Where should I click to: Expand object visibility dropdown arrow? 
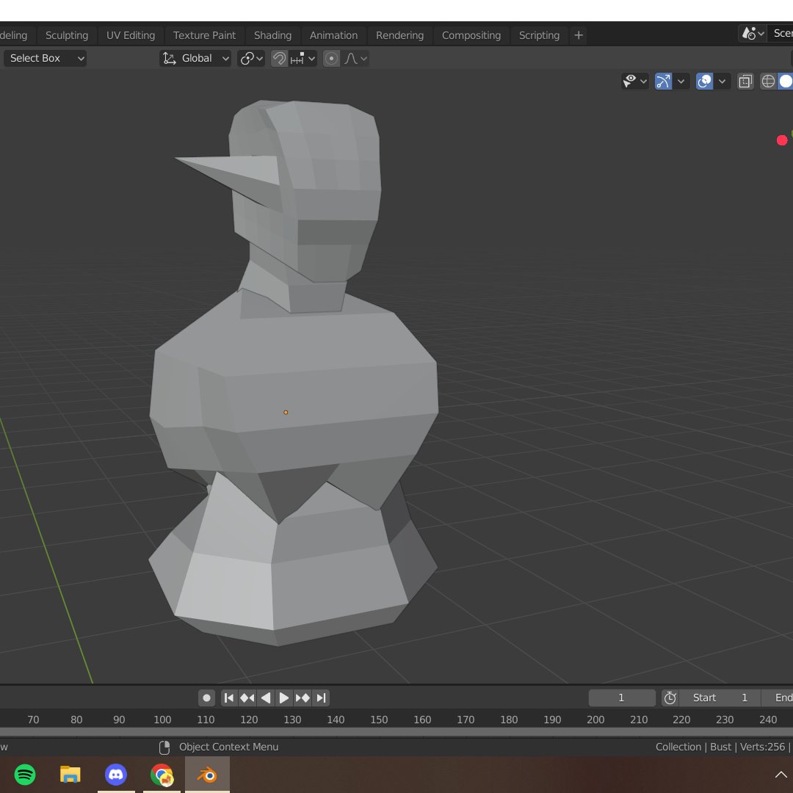click(x=643, y=81)
